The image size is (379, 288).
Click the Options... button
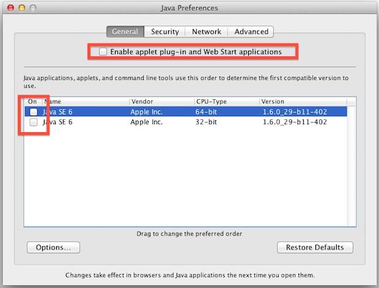click(53, 248)
